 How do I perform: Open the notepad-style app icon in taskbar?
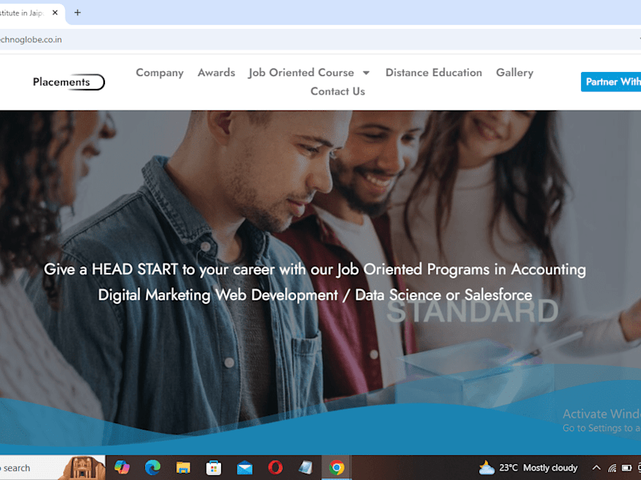click(x=306, y=468)
